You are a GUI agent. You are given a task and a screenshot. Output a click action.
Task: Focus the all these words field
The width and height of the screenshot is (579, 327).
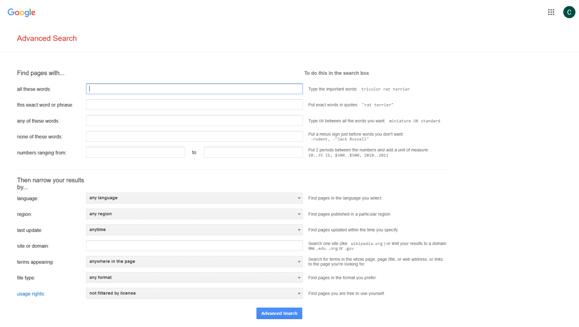coord(194,89)
